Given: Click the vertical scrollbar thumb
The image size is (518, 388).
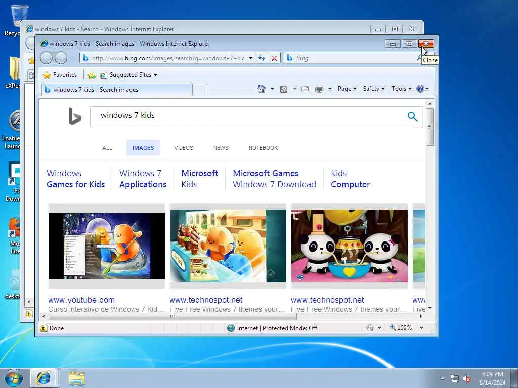Looking at the screenshot, I should (429, 127).
